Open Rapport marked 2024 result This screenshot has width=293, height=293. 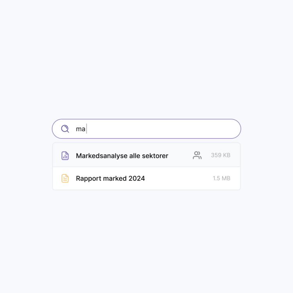[x=110, y=179]
